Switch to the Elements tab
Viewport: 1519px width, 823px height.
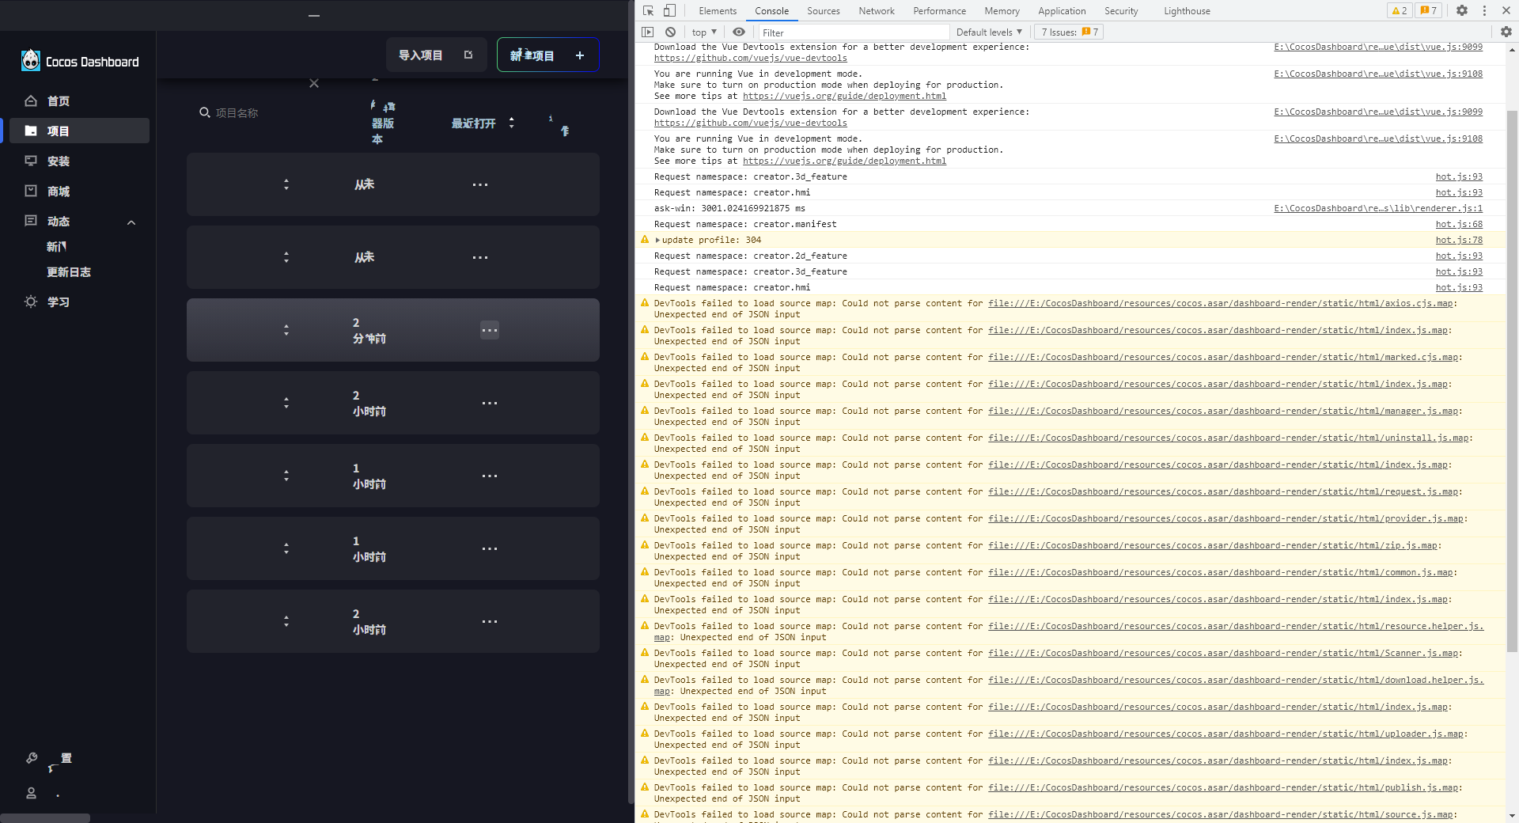click(718, 10)
